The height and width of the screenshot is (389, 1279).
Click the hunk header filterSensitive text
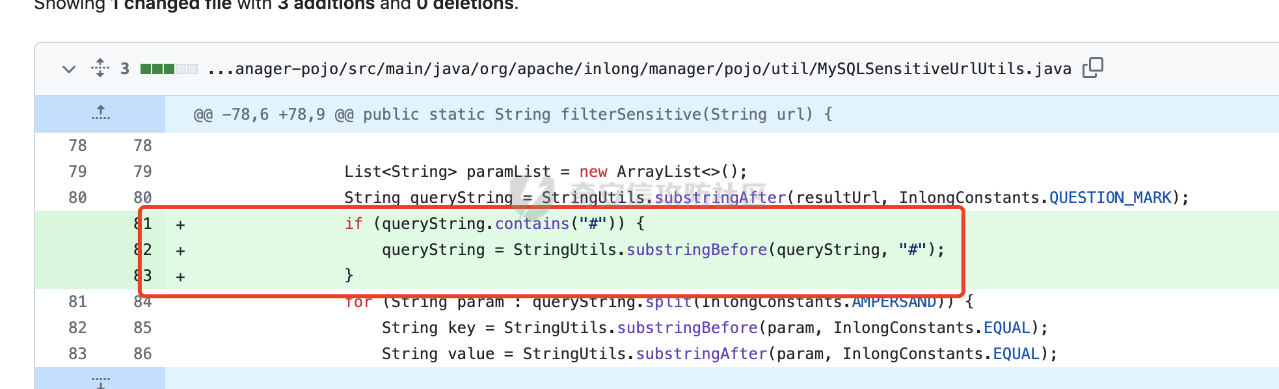coord(631,114)
